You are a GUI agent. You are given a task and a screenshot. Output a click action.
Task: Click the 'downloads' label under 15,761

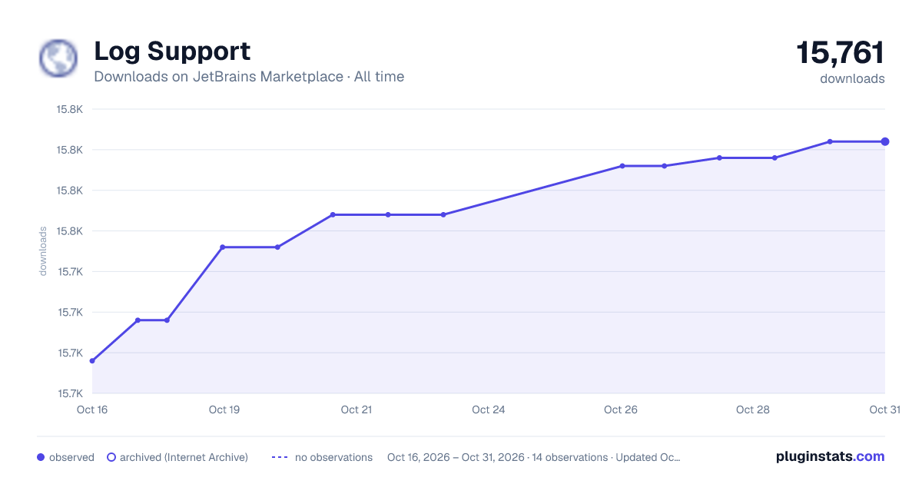tap(852, 78)
